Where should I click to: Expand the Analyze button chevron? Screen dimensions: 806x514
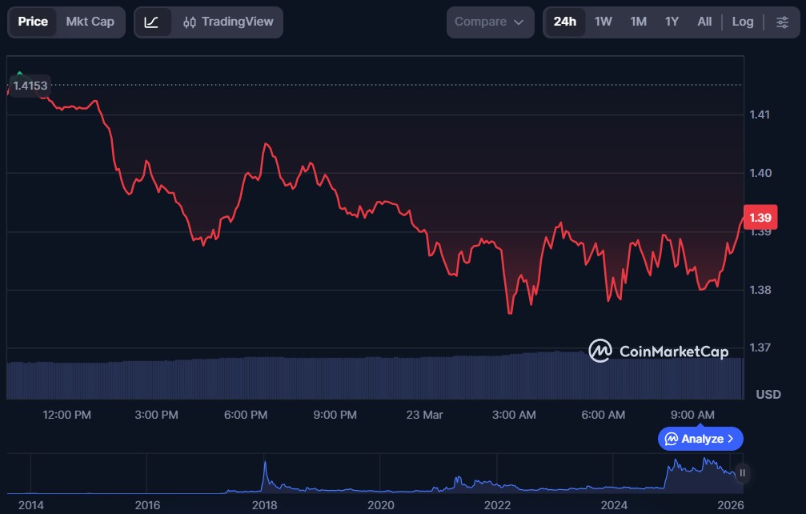(730, 439)
